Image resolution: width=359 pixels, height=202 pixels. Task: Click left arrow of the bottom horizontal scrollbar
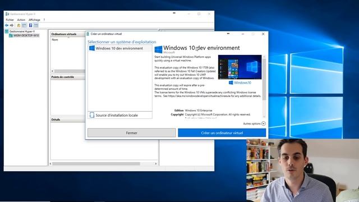(50, 164)
